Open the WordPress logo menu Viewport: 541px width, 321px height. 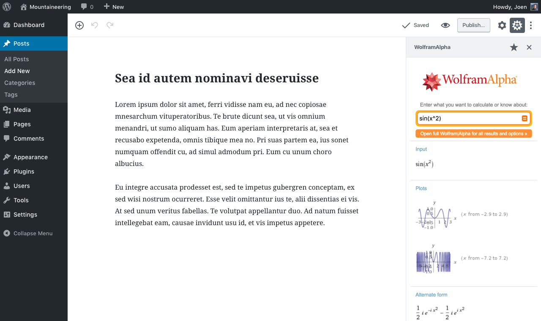point(9,7)
